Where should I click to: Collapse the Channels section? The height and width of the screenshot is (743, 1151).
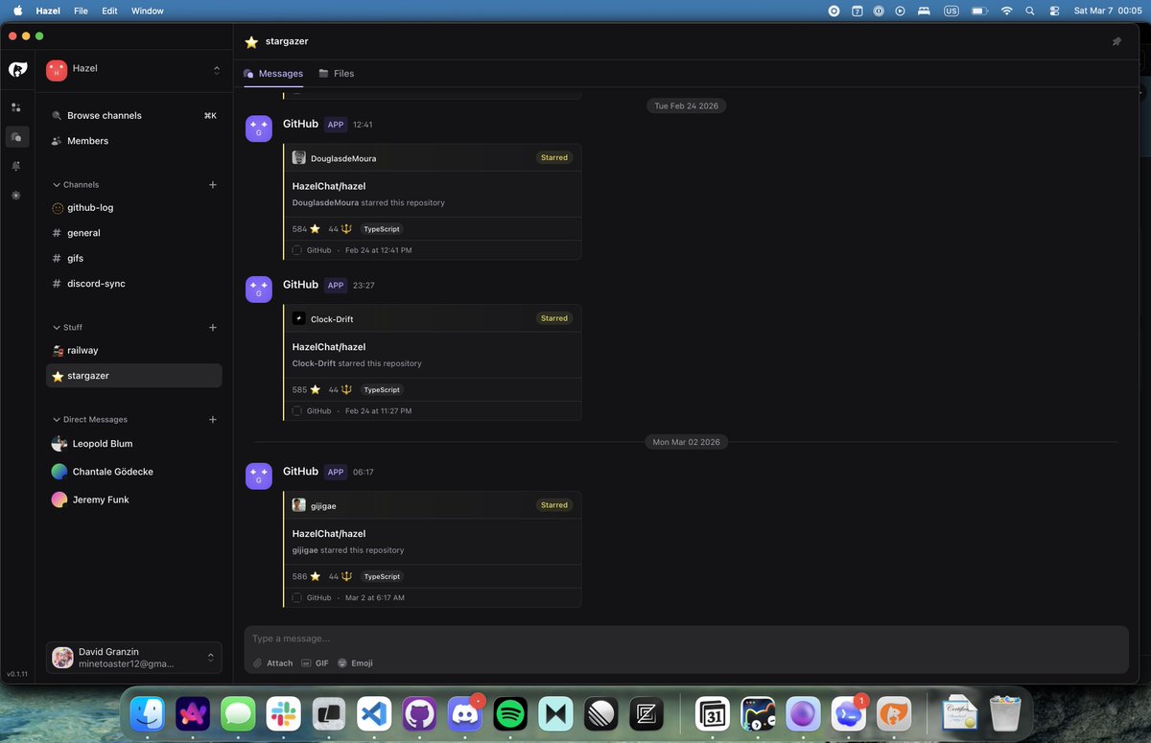[x=76, y=185]
